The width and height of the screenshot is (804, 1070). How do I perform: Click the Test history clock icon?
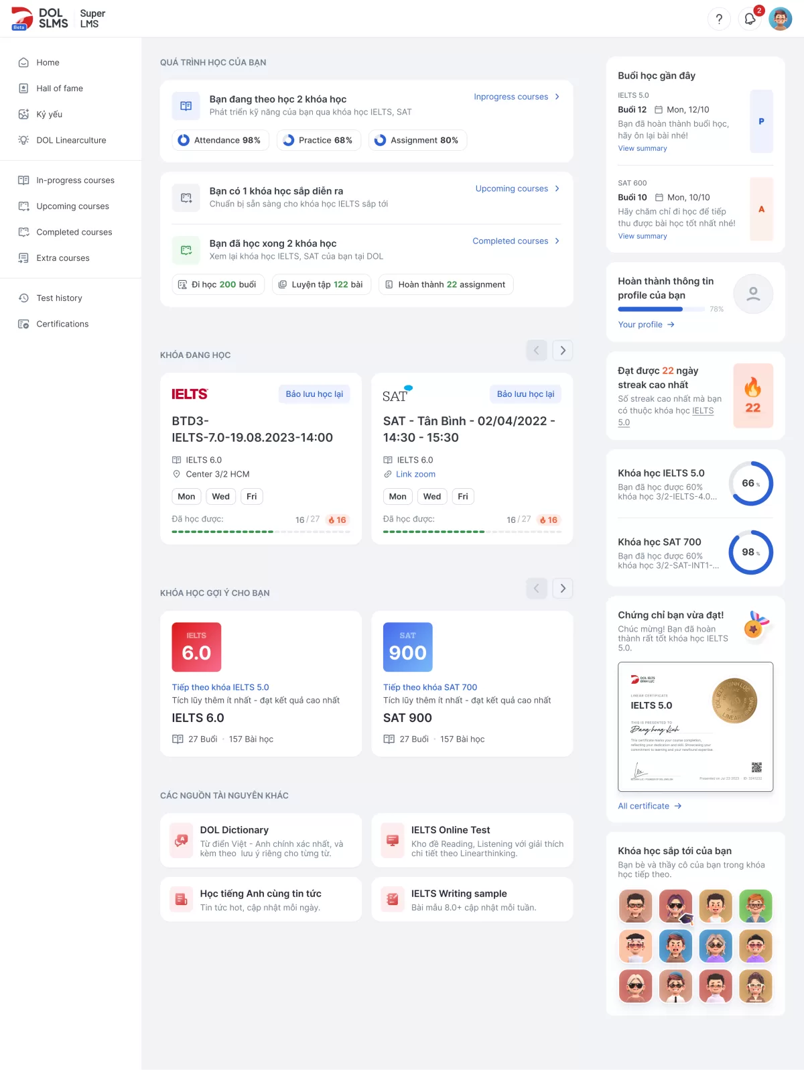(23, 298)
